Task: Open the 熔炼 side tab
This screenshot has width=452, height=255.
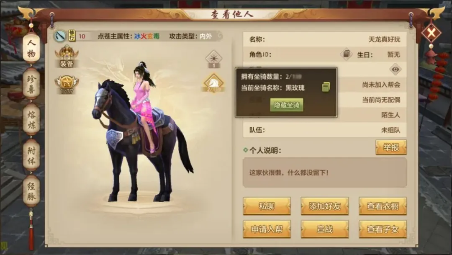Action: click(x=31, y=119)
